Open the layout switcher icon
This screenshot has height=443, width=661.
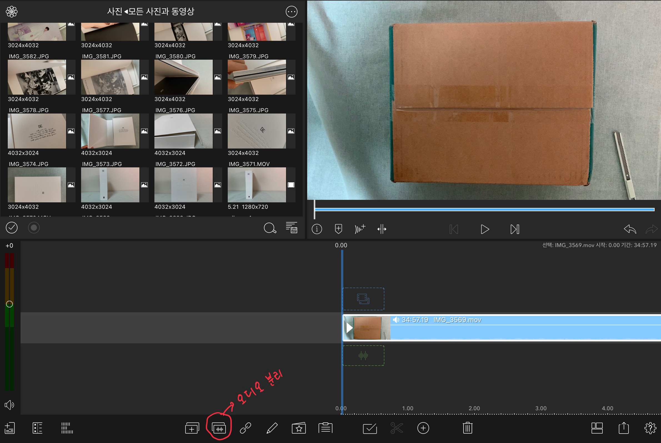tap(597, 428)
